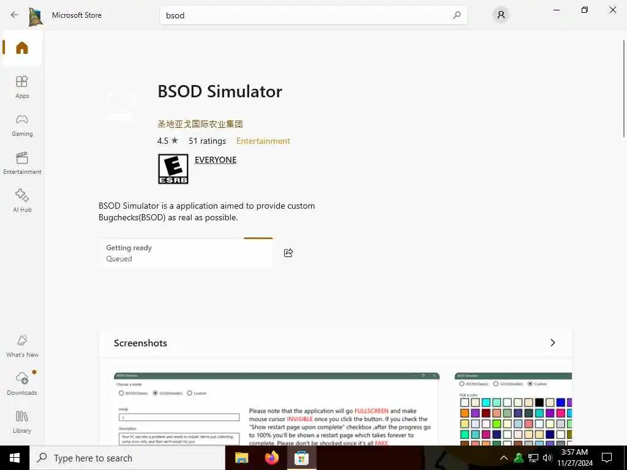The height and width of the screenshot is (470, 627).
Task: Open the EVERYONE rating link
Action: pos(216,160)
